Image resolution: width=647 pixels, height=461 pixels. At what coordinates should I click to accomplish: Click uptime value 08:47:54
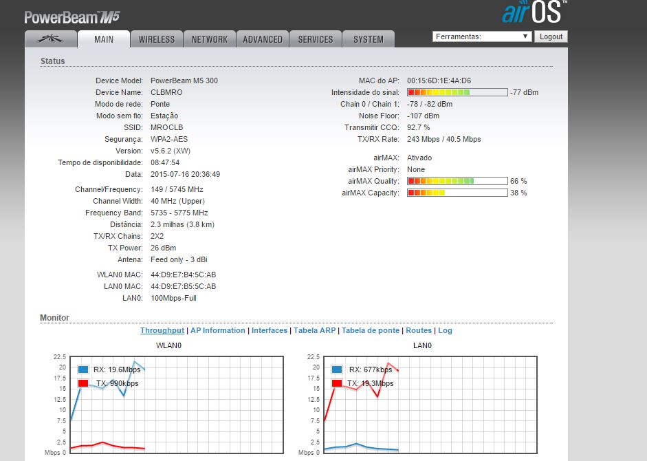[165, 162]
